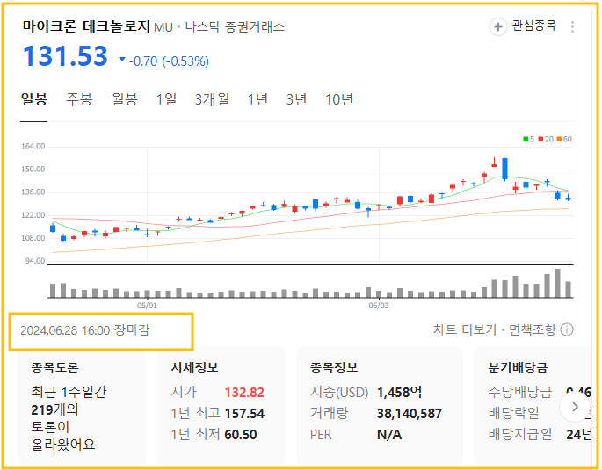Open the three-dot more options menu
Screen dimensions: 602x470
tap(572, 27)
